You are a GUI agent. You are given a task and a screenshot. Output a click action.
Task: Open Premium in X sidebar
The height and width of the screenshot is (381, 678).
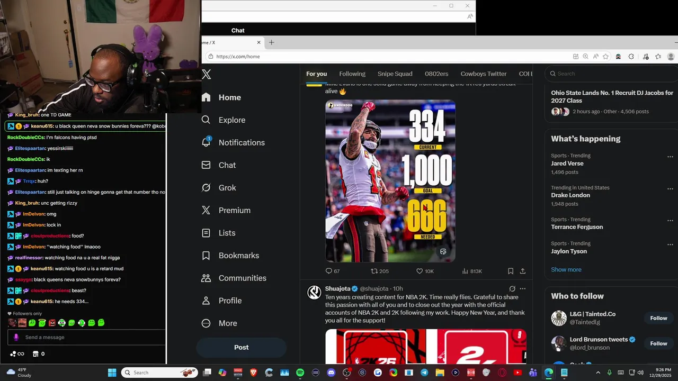click(226, 210)
